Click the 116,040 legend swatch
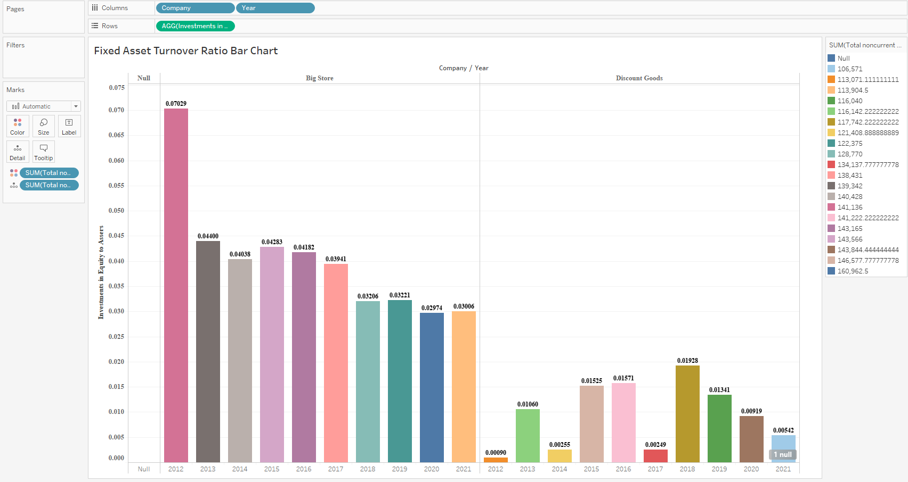This screenshot has width=908, height=482. [831, 101]
